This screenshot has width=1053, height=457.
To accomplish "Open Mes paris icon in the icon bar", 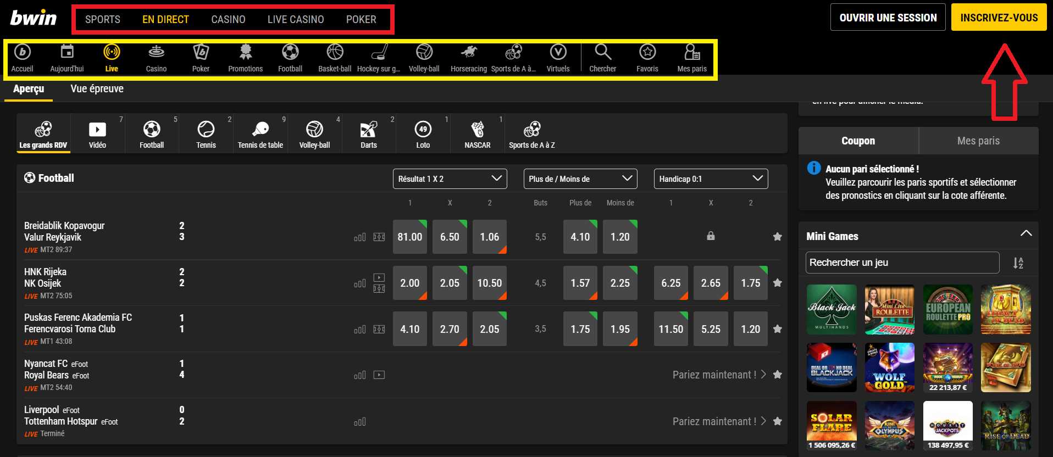I will pyautogui.click(x=692, y=58).
